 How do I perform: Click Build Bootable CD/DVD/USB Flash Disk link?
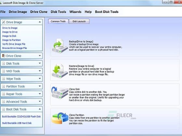[21, 117]
